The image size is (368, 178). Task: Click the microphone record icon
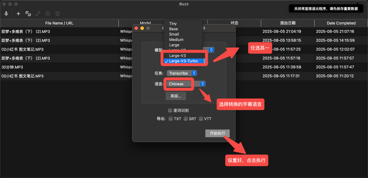6,14
